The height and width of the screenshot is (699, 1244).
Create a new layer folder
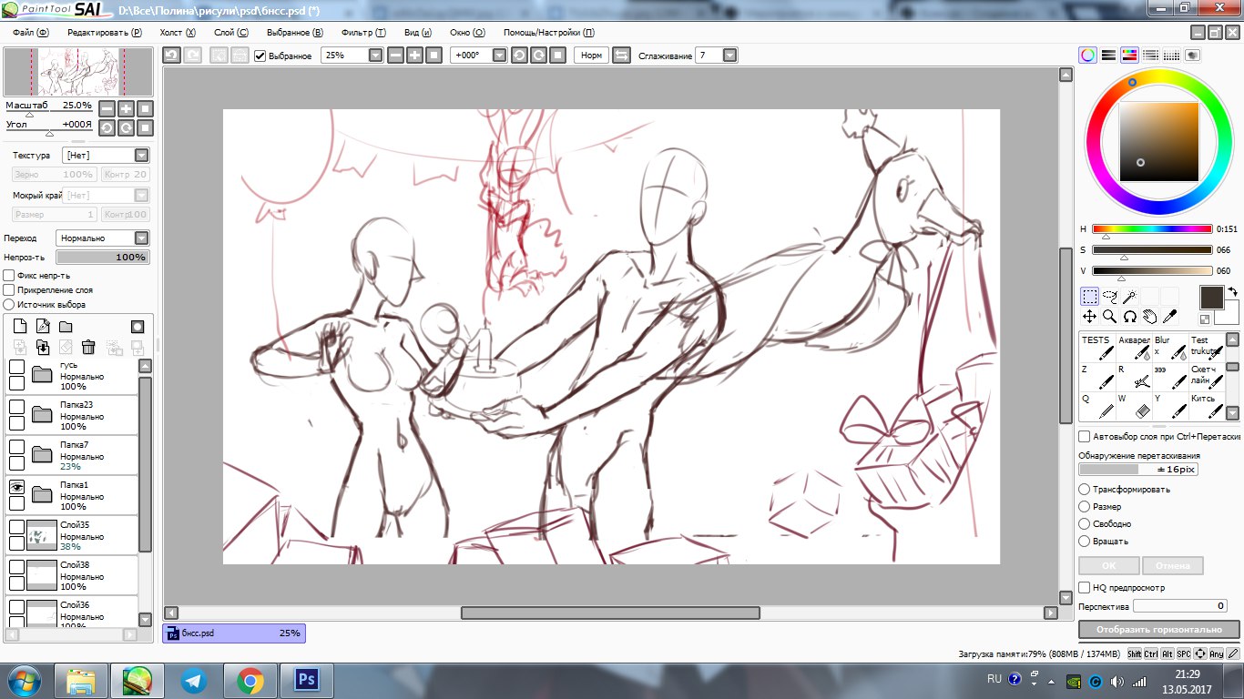click(66, 327)
